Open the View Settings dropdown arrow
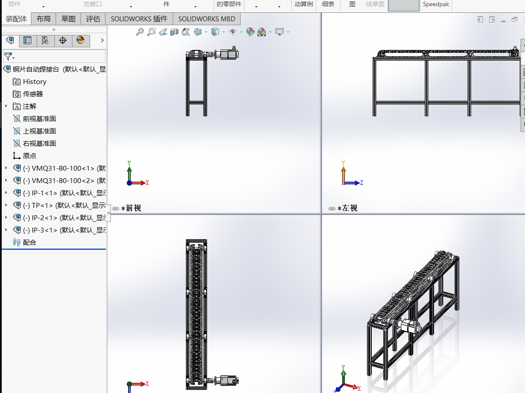This screenshot has height=393, width=525. [x=288, y=32]
